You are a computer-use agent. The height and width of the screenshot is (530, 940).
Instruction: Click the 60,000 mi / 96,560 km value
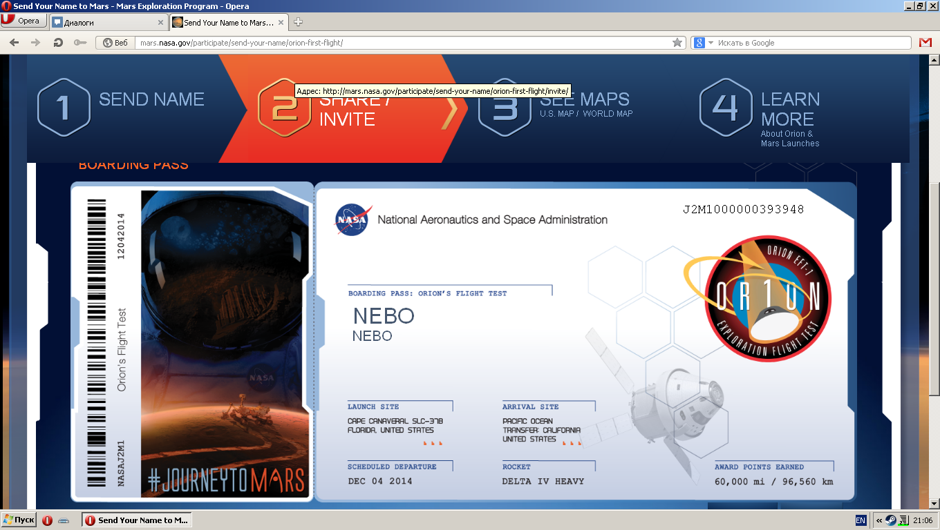774,482
